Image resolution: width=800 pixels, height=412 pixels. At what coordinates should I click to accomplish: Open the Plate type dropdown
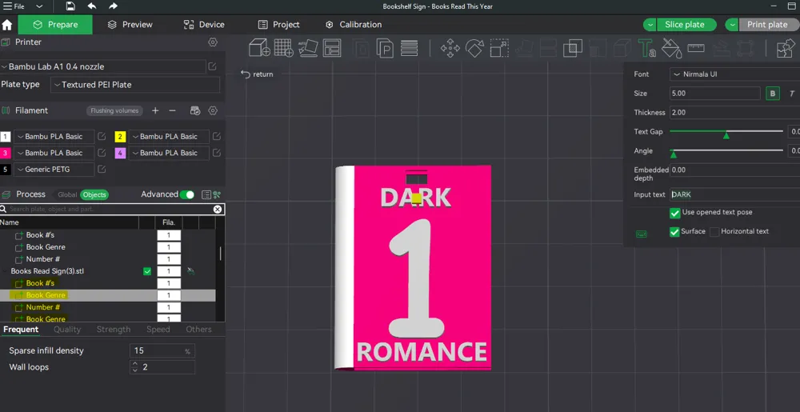point(134,85)
